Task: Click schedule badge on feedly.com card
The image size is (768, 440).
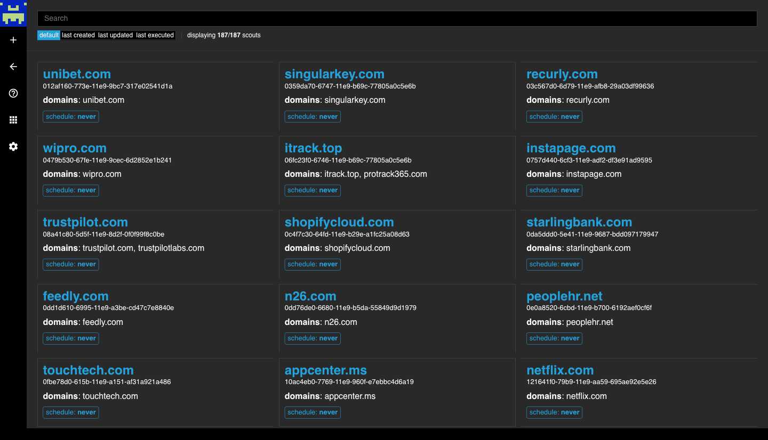Action: click(x=71, y=338)
